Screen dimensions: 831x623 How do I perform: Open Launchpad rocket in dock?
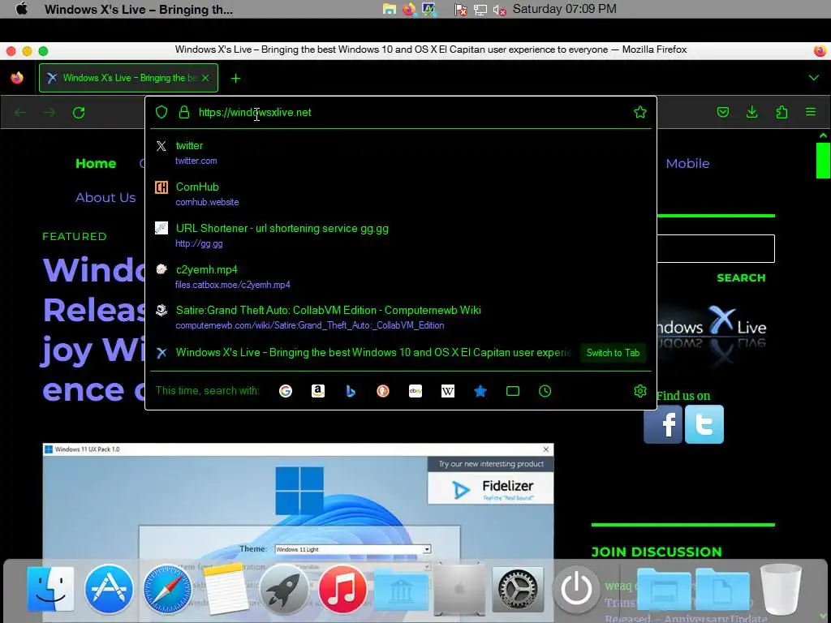[284, 589]
